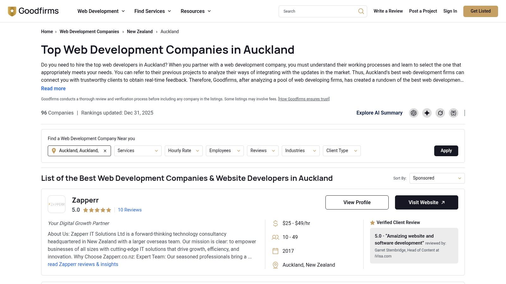Click the Goodfirms shield logo
The image size is (506, 284).
(x=12, y=11)
